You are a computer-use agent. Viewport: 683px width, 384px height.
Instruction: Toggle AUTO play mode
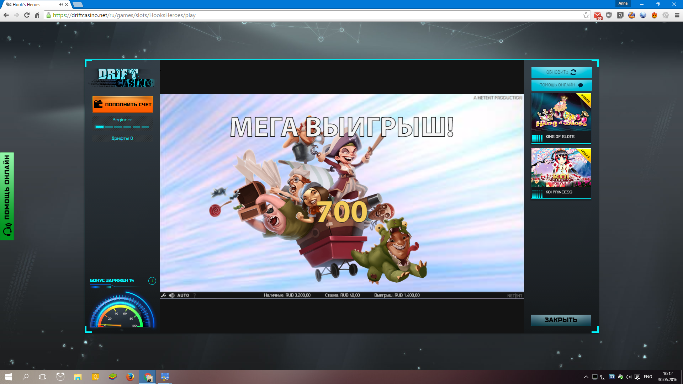coord(183,295)
